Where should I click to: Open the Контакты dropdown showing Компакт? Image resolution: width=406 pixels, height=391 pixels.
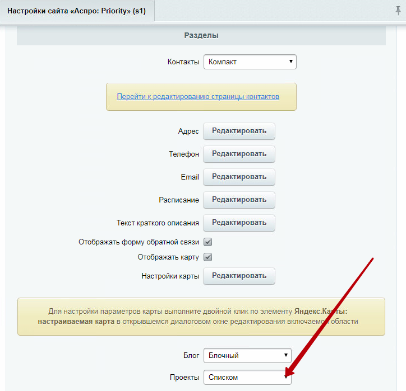[250, 62]
